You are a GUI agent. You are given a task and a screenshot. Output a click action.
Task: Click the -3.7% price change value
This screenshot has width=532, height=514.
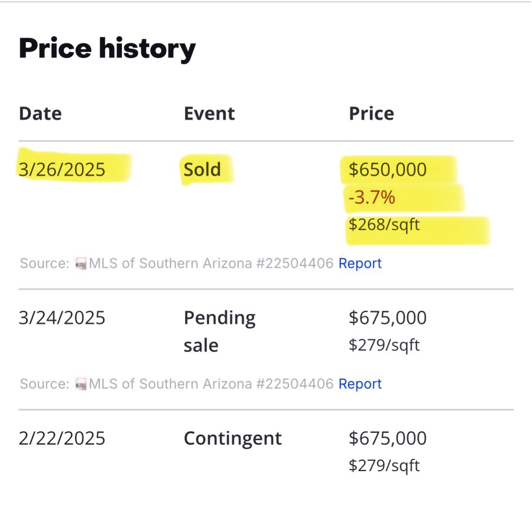371,197
